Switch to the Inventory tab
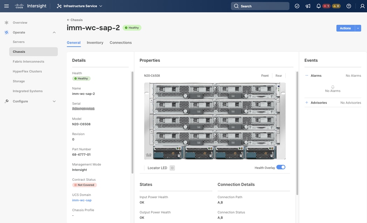 coord(95,43)
